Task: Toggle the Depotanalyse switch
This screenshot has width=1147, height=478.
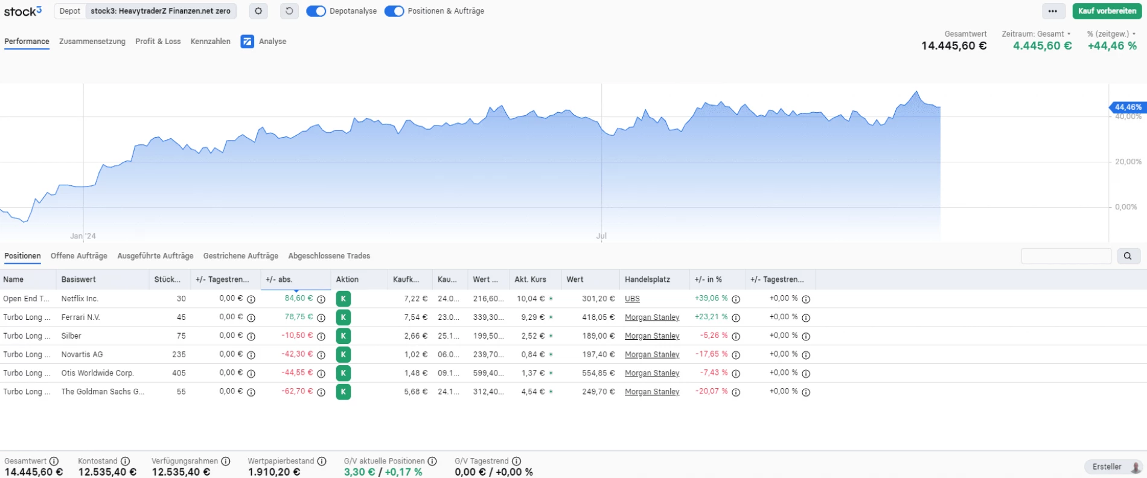Action: (316, 11)
